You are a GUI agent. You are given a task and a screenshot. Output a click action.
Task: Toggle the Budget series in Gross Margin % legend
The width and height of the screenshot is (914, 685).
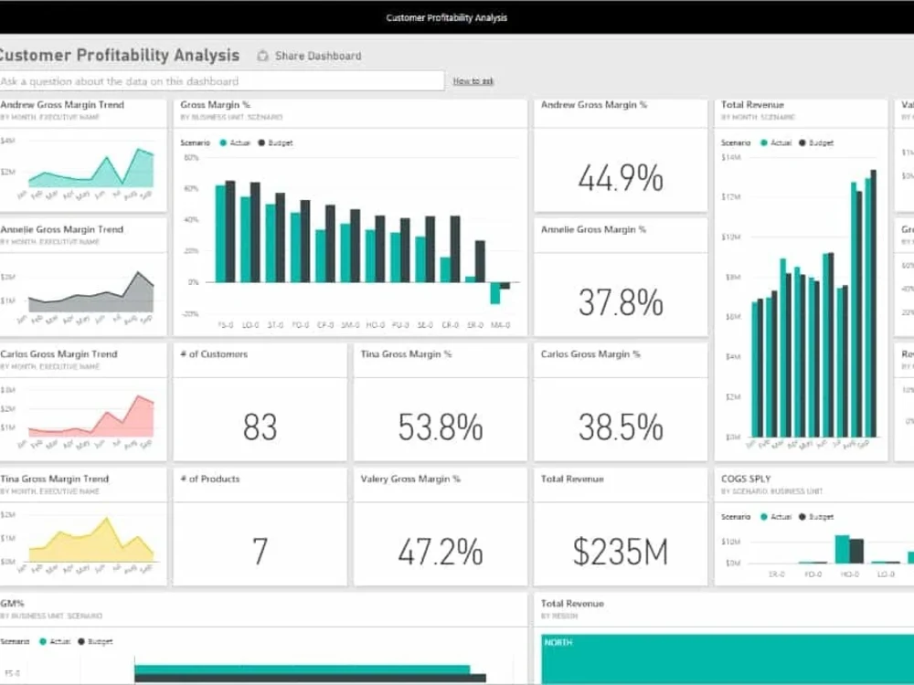point(260,142)
